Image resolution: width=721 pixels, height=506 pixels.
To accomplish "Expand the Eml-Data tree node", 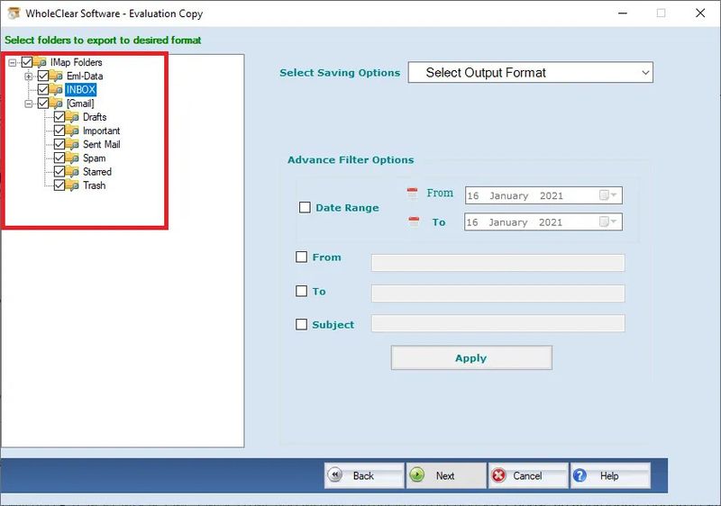I will click(x=29, y=77).
